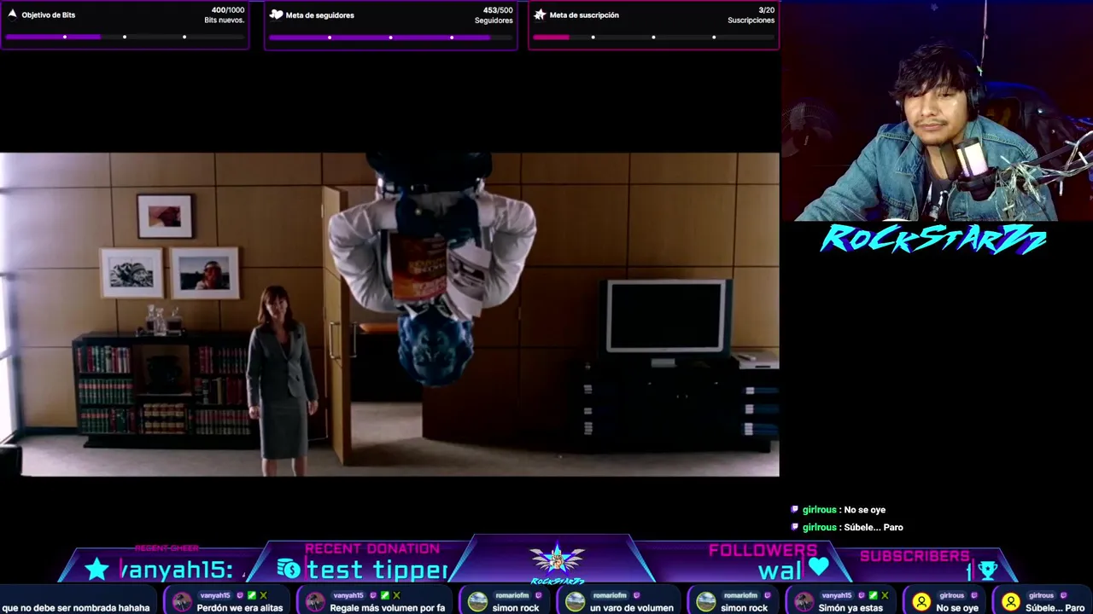1093x614 pixels.
Task: Click the movie video playback area
Action: click(389, 314)
